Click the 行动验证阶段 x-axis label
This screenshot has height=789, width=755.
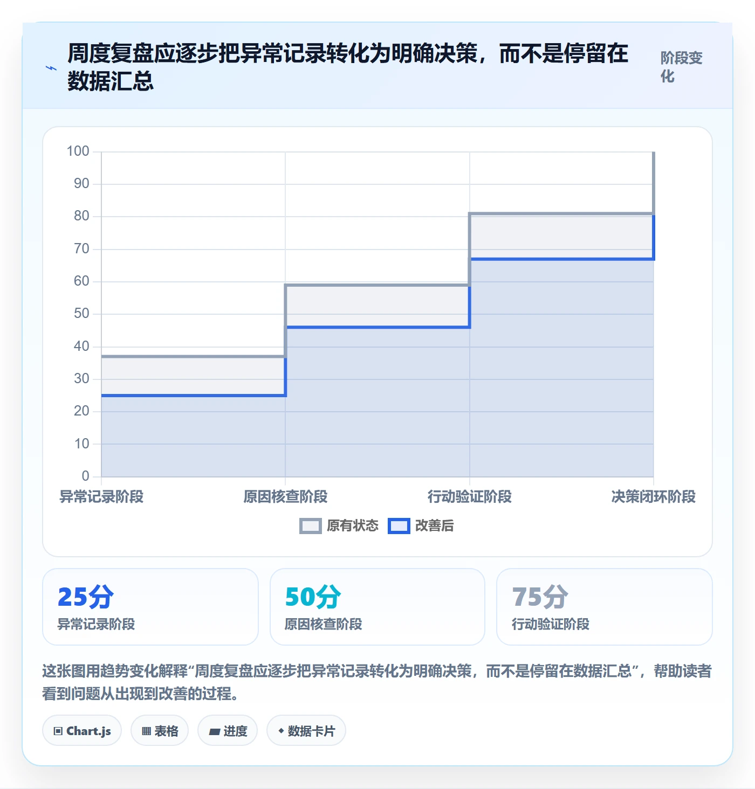click(470, 496)
